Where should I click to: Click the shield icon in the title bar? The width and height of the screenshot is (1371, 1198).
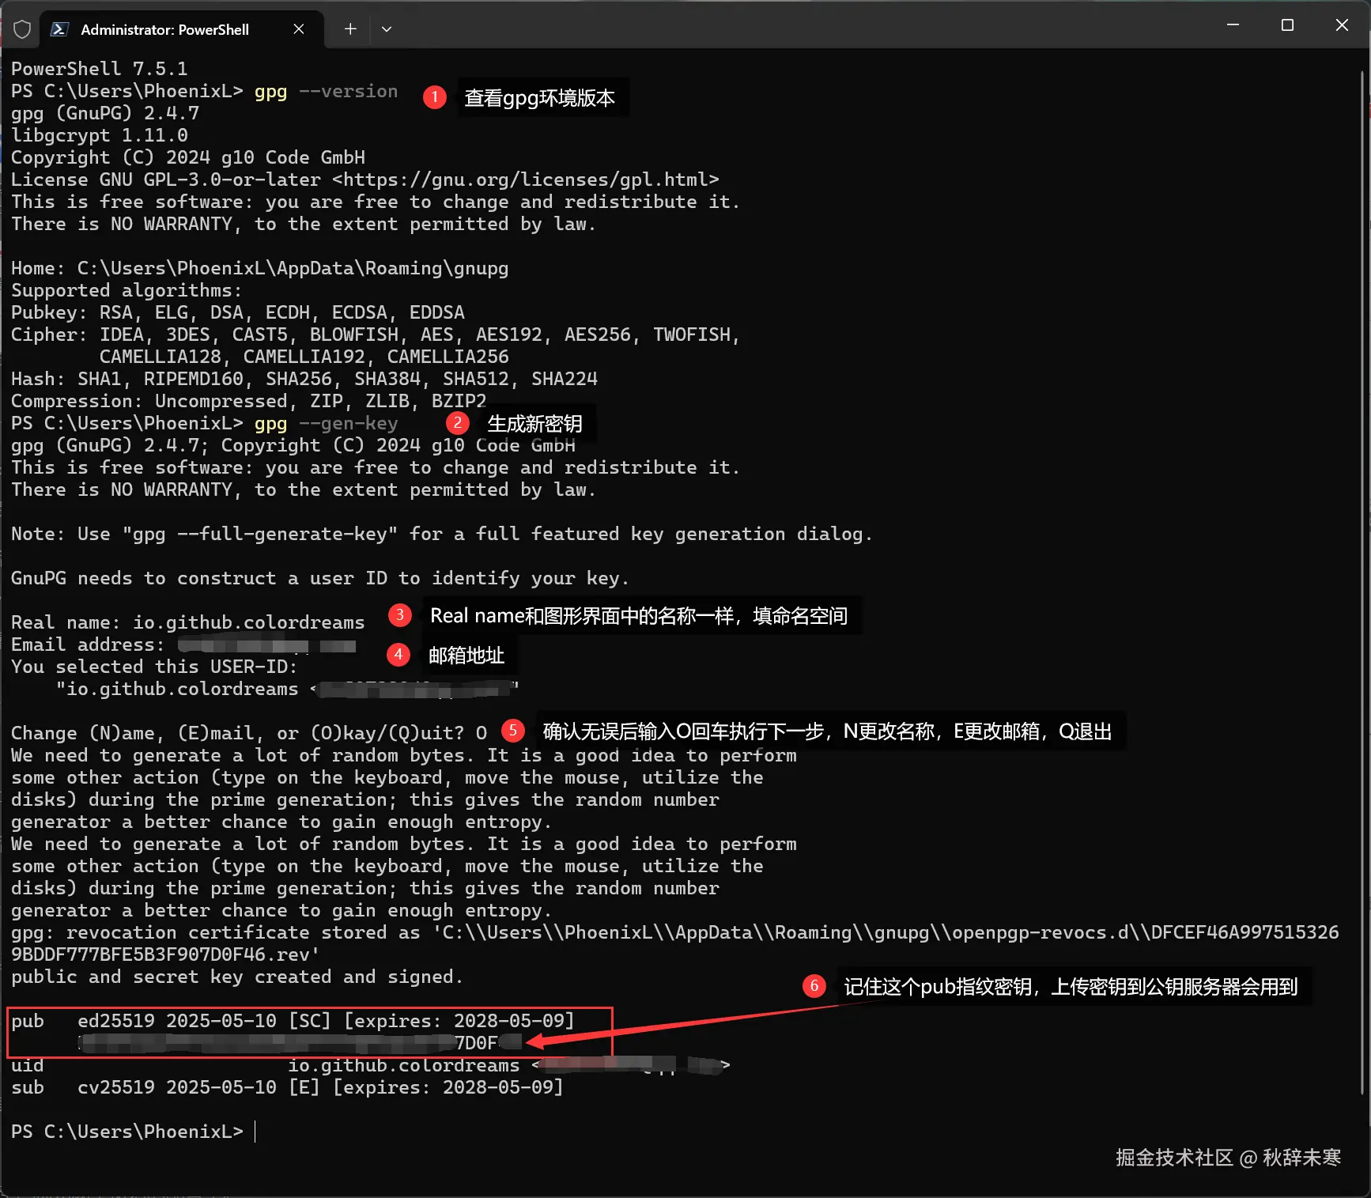coord(22,29)
